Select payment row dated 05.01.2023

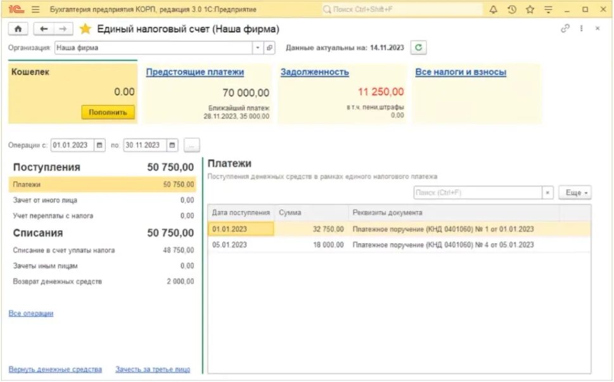point(399,245)
